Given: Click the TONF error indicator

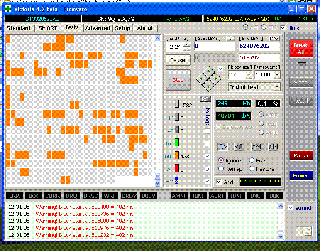Looking at the screenshot, I should pos(198,196).
